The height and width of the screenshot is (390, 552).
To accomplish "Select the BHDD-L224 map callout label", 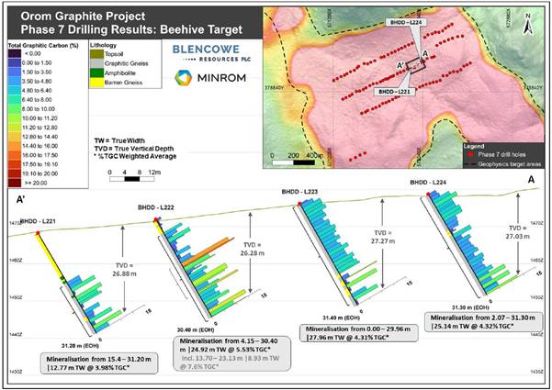I will pos(406,20).
